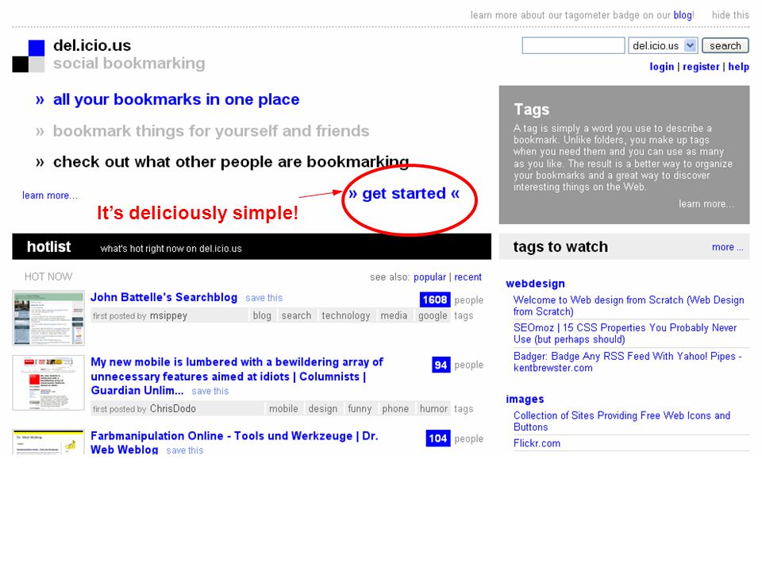Select the humor tag
762x572 pixels.
[x=433, y=409]
